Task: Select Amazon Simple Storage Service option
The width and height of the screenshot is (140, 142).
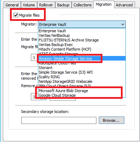Action: click(82, 58)
